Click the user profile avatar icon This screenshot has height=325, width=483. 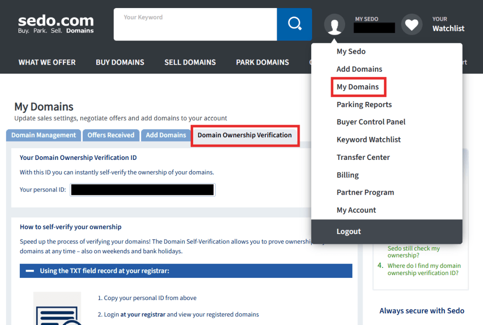335,24
